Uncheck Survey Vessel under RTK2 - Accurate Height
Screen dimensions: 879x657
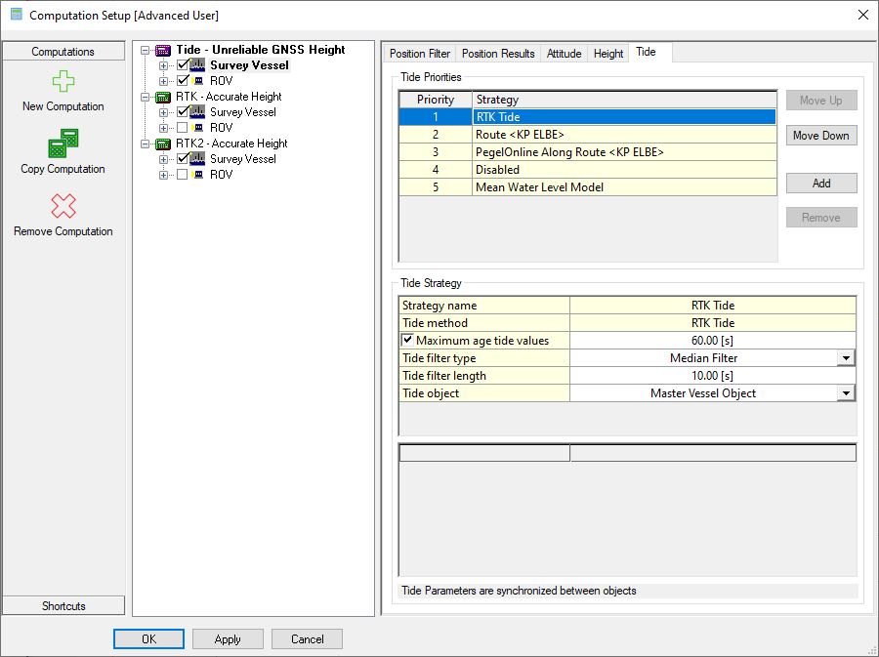[x=183, y=160]
